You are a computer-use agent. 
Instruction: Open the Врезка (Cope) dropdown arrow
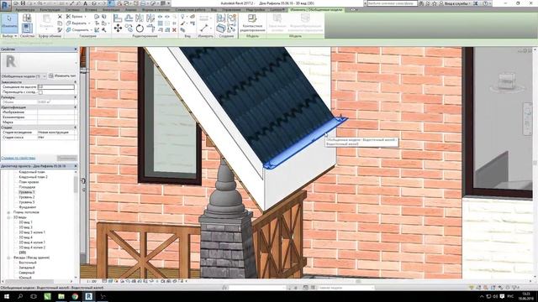pos(85,17)
